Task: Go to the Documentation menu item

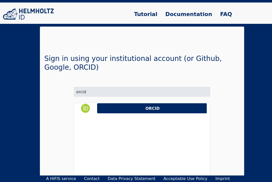Action: [x=188, y=14]
